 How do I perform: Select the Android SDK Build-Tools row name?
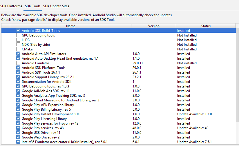coord(41,31)
